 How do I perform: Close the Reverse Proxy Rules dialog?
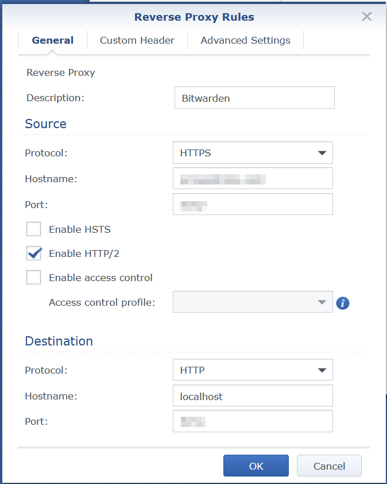367,17
